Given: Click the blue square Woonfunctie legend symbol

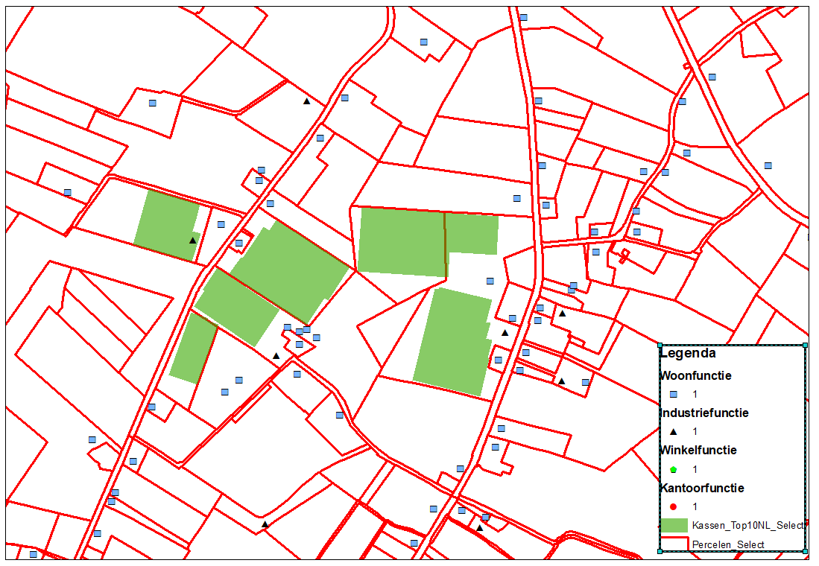Looking at the screenshot, I should 673,394.
